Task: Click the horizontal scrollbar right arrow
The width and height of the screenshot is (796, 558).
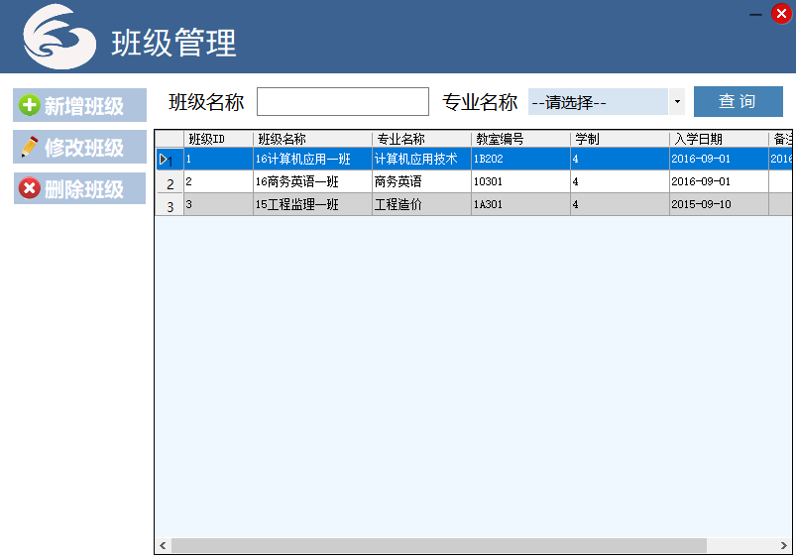Action: pyautogui.click(x=784, y=546)
